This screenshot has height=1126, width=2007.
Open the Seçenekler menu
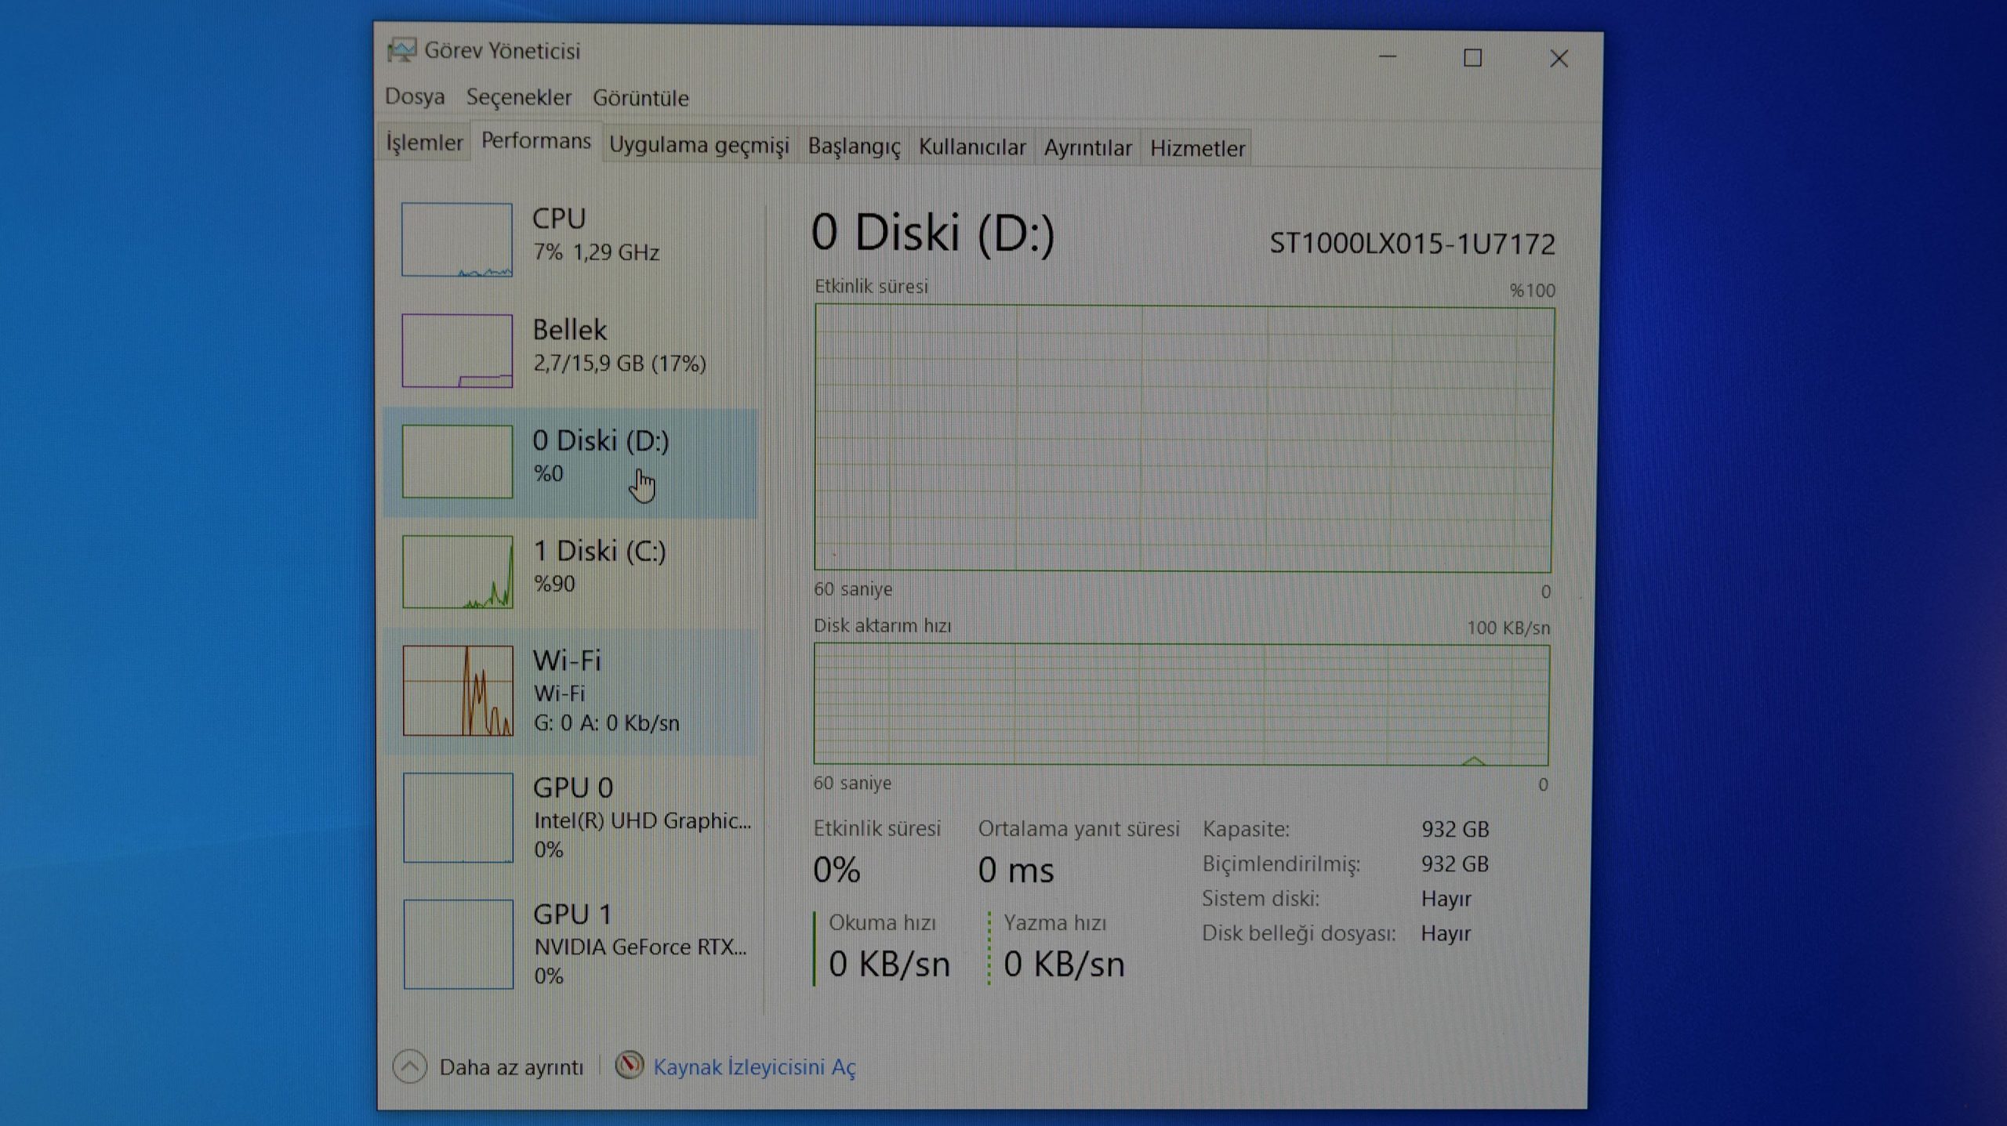(519, 98)
